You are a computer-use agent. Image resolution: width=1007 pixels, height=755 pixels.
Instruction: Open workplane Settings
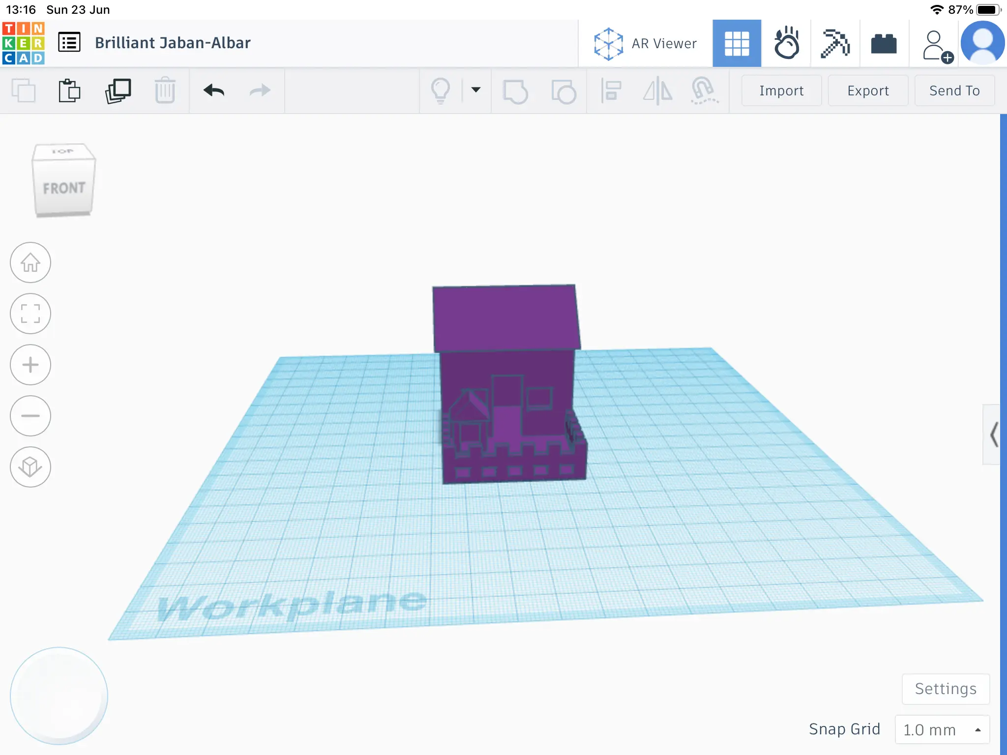[945, 689]
